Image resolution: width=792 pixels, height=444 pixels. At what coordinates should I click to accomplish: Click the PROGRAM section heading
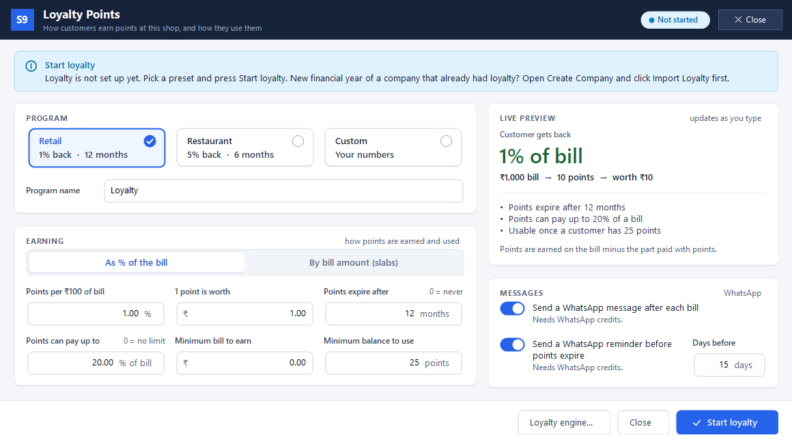(x=47, y=118)
